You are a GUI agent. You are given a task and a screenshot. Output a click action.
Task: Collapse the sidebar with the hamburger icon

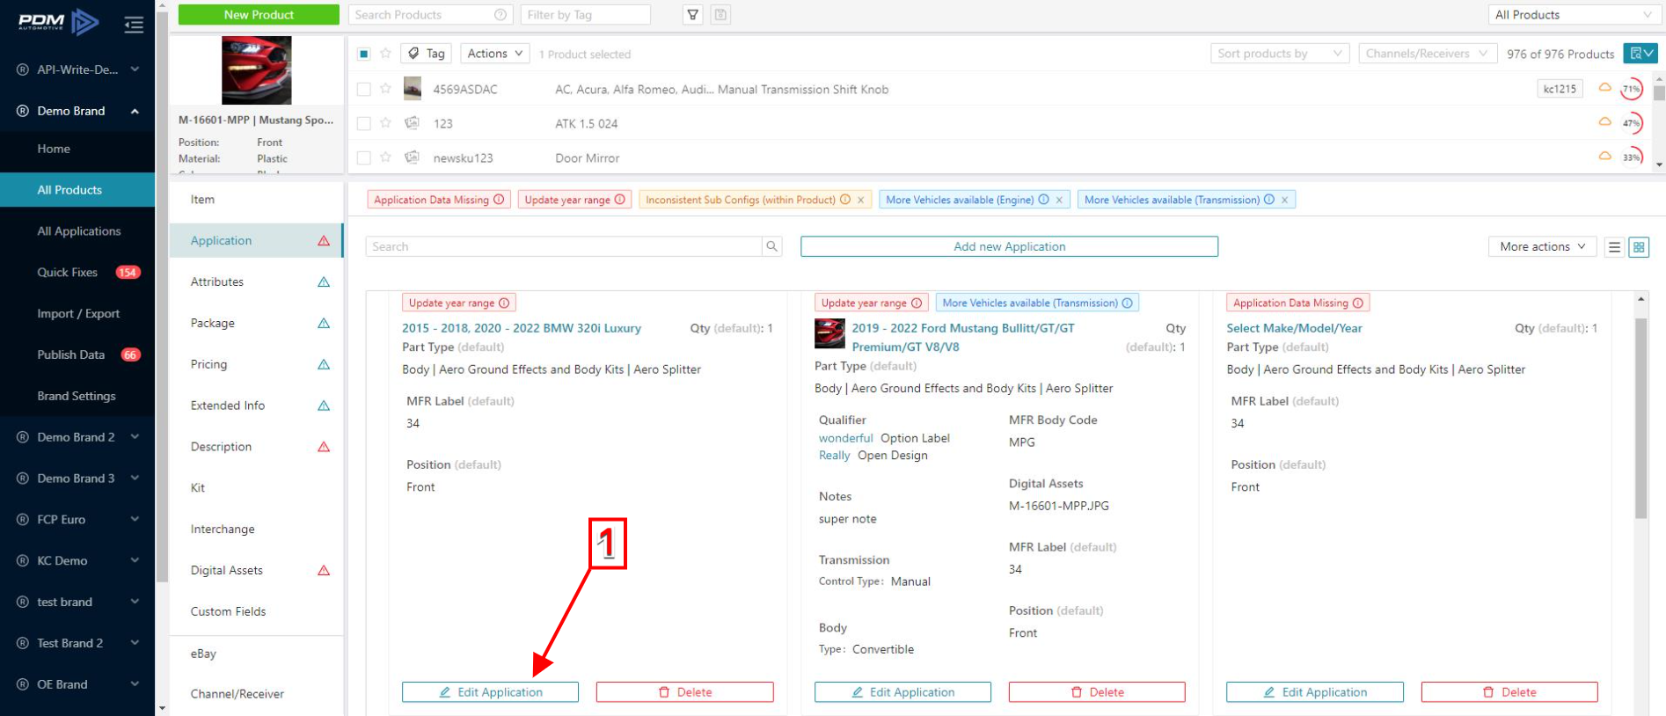[x=134, y=25]
